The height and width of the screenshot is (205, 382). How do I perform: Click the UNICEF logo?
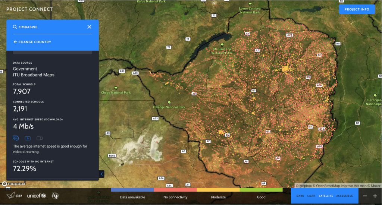(x=36, y=196)
